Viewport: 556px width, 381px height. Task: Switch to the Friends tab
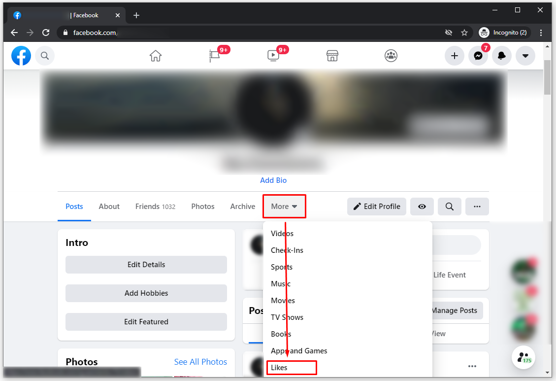(155, 207)
